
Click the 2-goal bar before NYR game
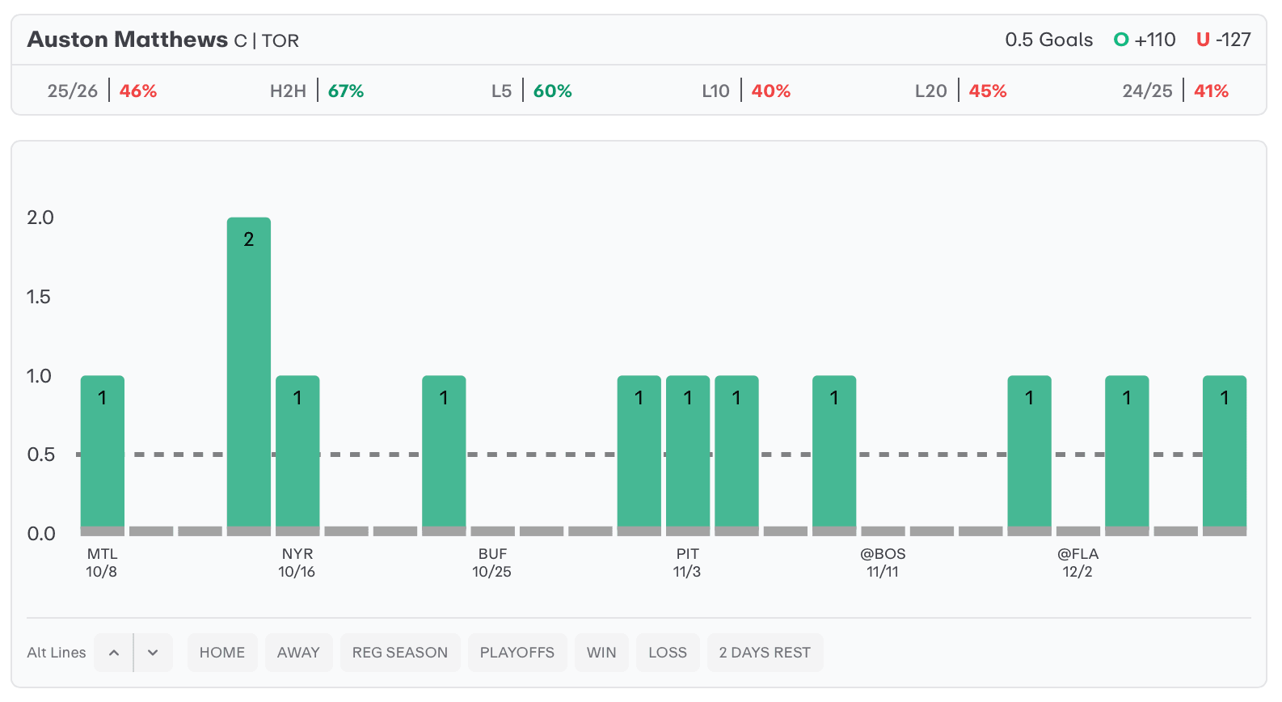(249, 372)
